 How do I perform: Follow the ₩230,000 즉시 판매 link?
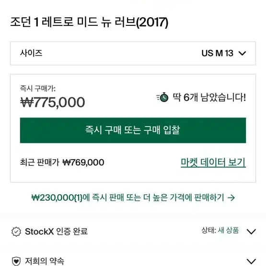click(133, 197)
